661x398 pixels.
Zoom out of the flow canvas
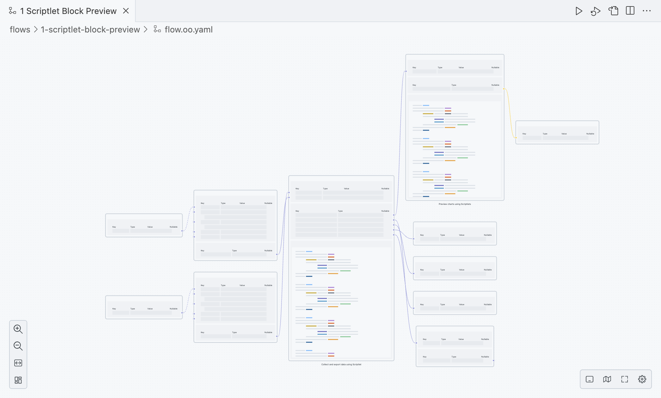point(18,346)
